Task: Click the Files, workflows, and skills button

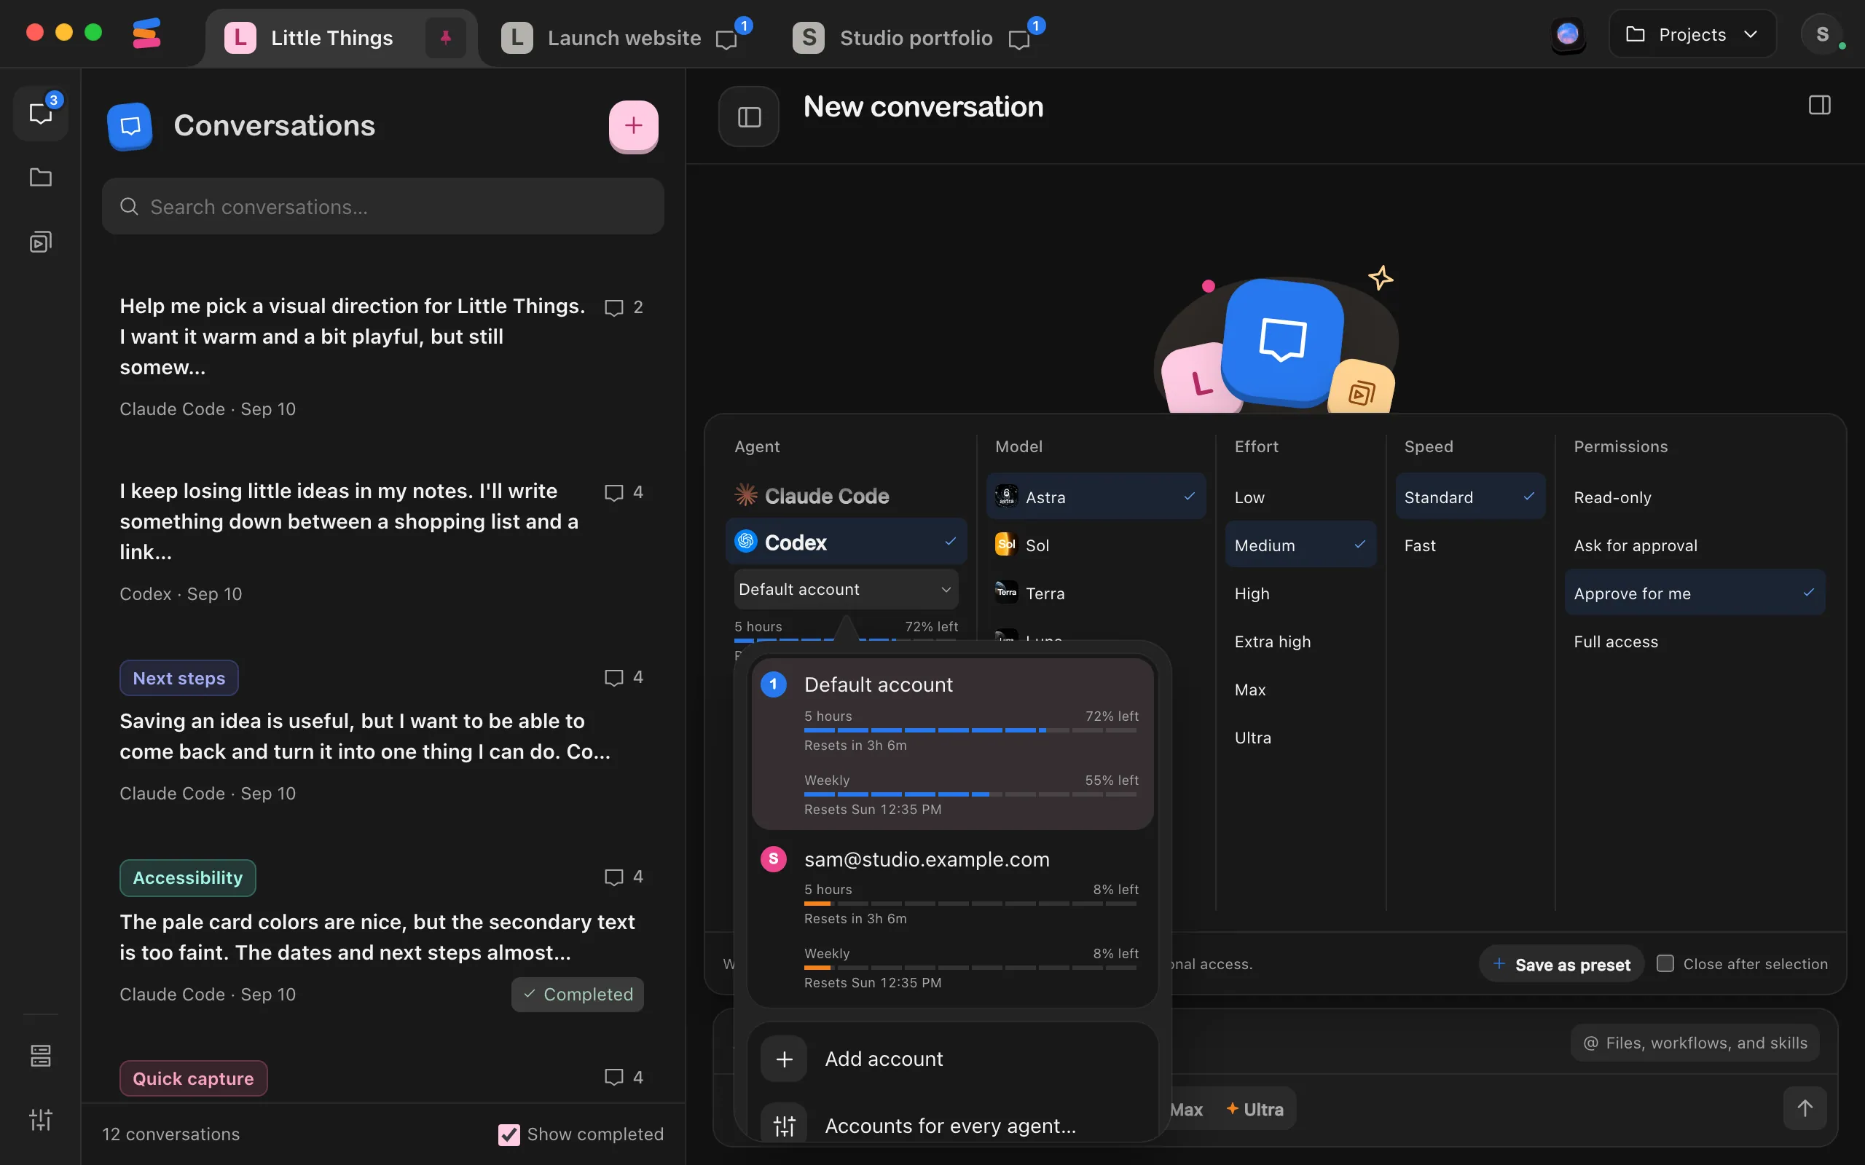Action: tap(1695, 1043)
